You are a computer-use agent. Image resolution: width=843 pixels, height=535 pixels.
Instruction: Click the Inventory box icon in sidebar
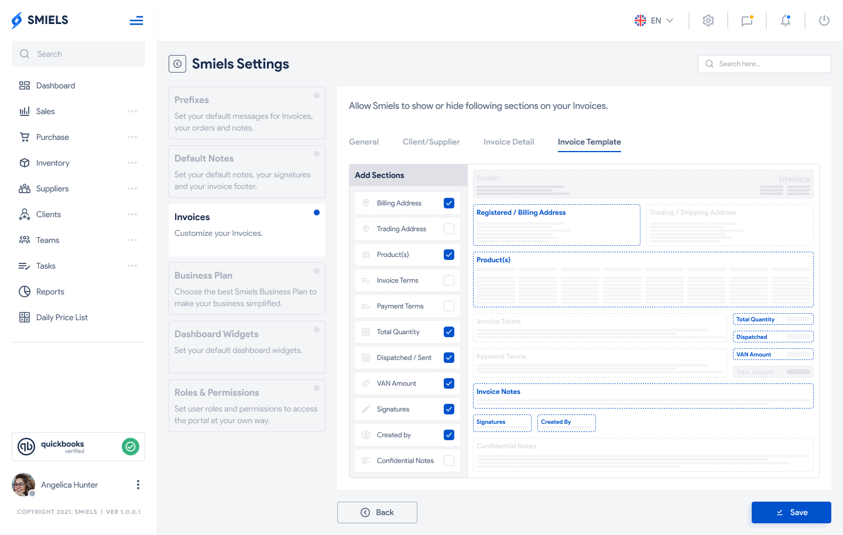25,163
